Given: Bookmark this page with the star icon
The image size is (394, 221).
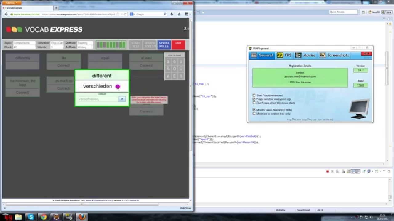Looking at the screenshot, I should pyautogui.click(x=118, y=14).
